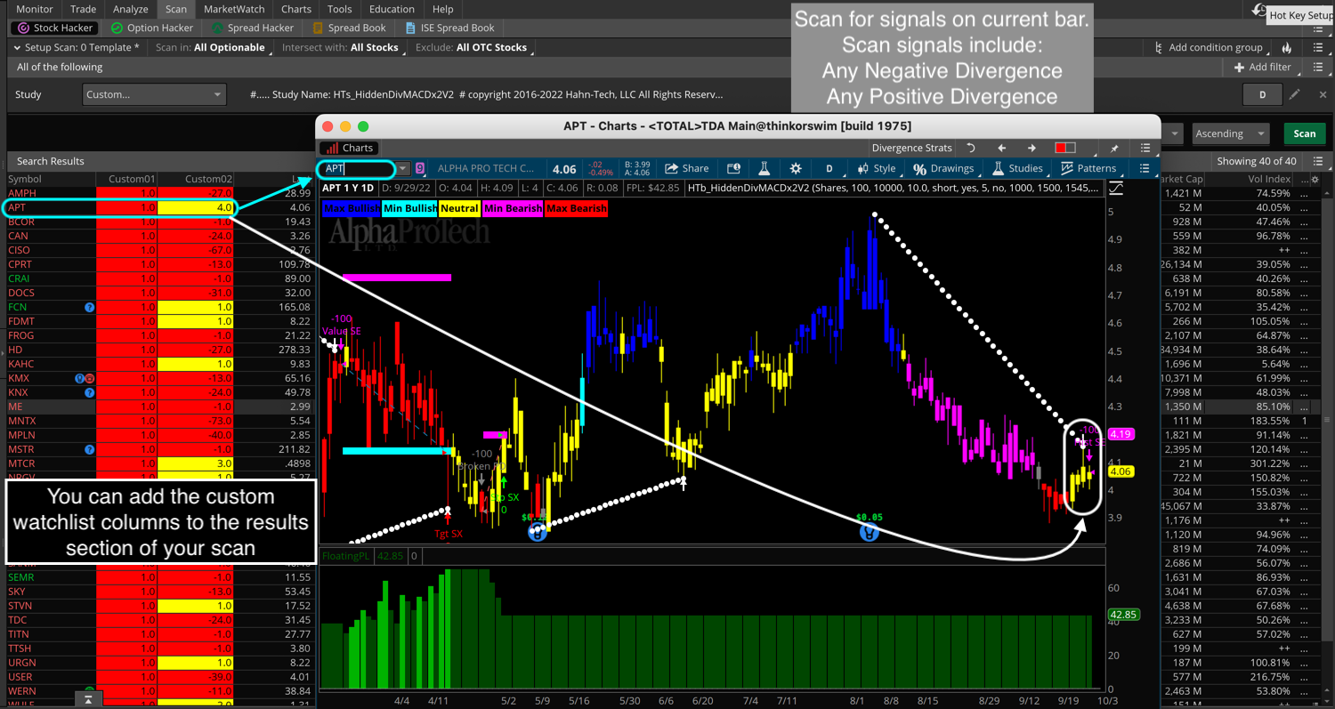Click the green Scan button
The image size is (1335, 709).
coord(1304,133)
